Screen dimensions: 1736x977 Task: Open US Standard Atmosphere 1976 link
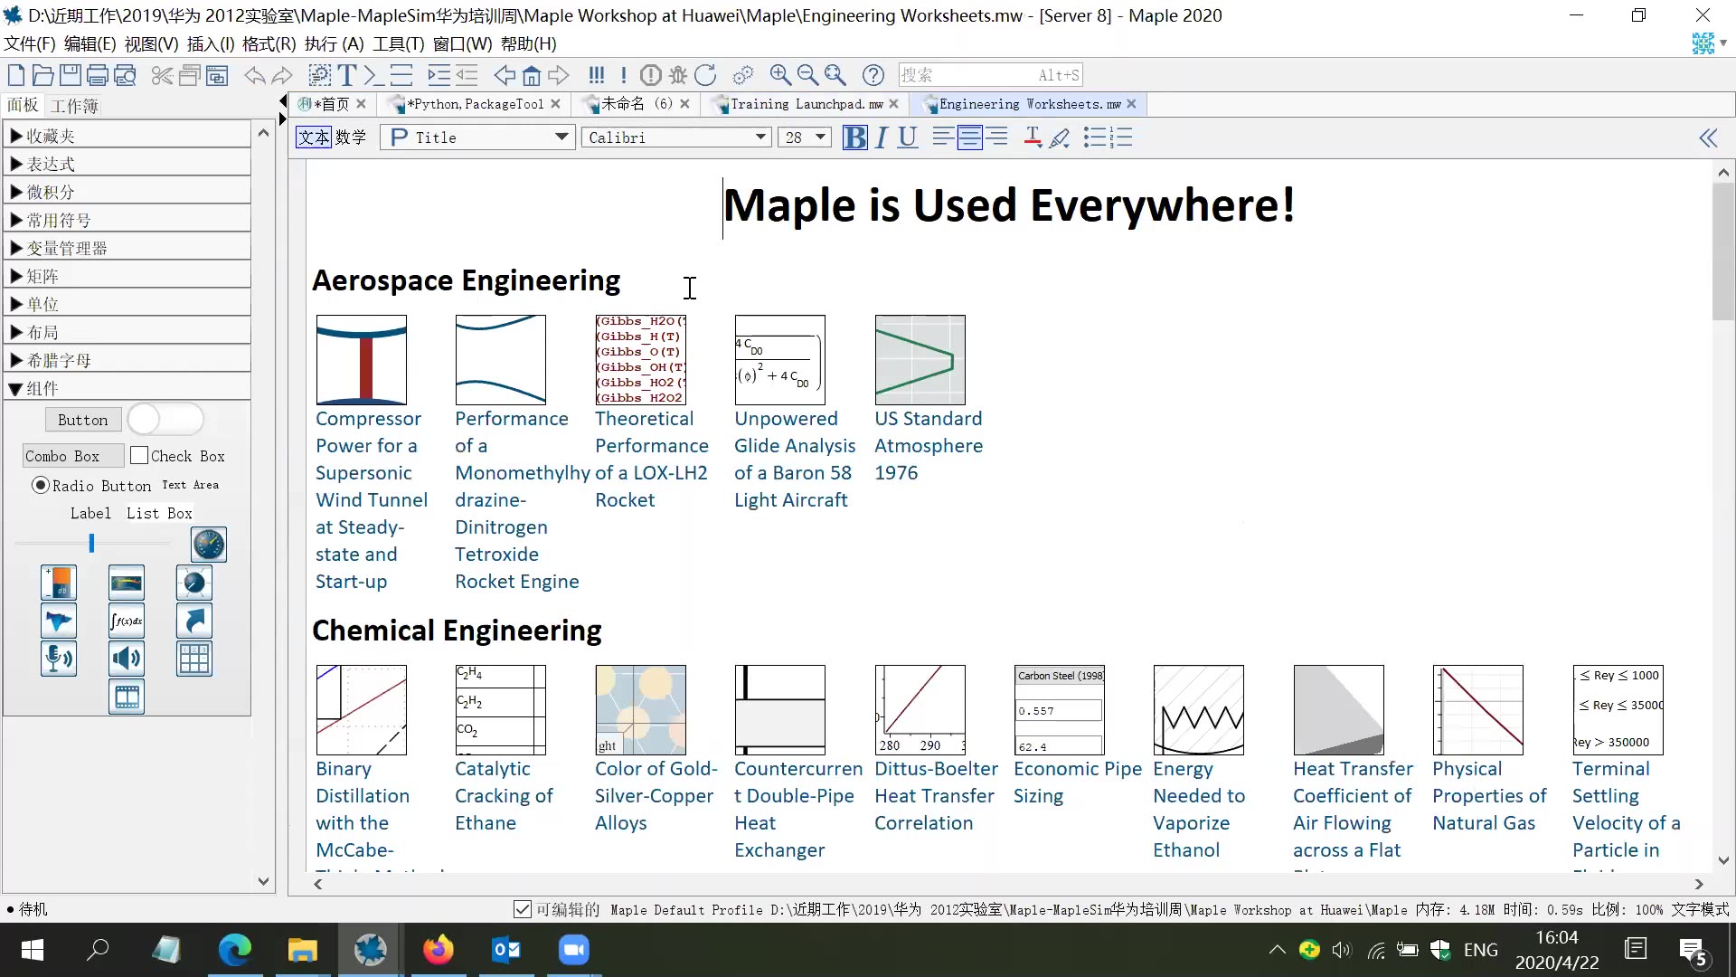[x=928, y=445]
